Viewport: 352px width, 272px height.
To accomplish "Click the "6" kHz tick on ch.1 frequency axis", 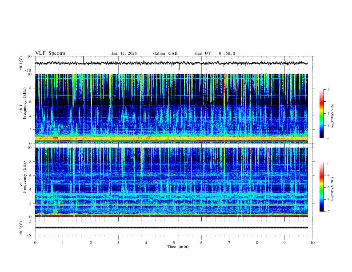I will click(x=31, y=102).
